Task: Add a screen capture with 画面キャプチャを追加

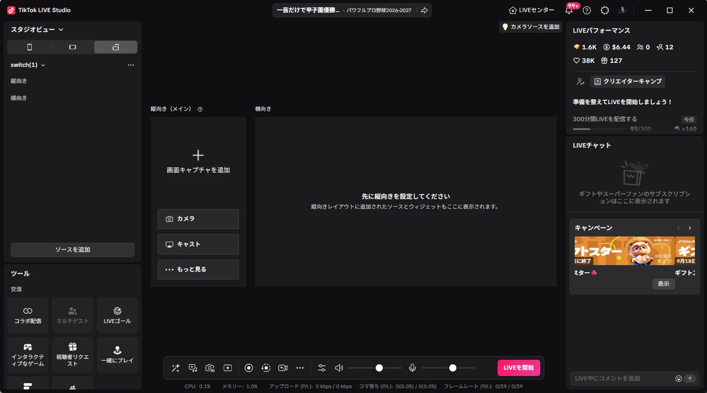Action: 198,162
